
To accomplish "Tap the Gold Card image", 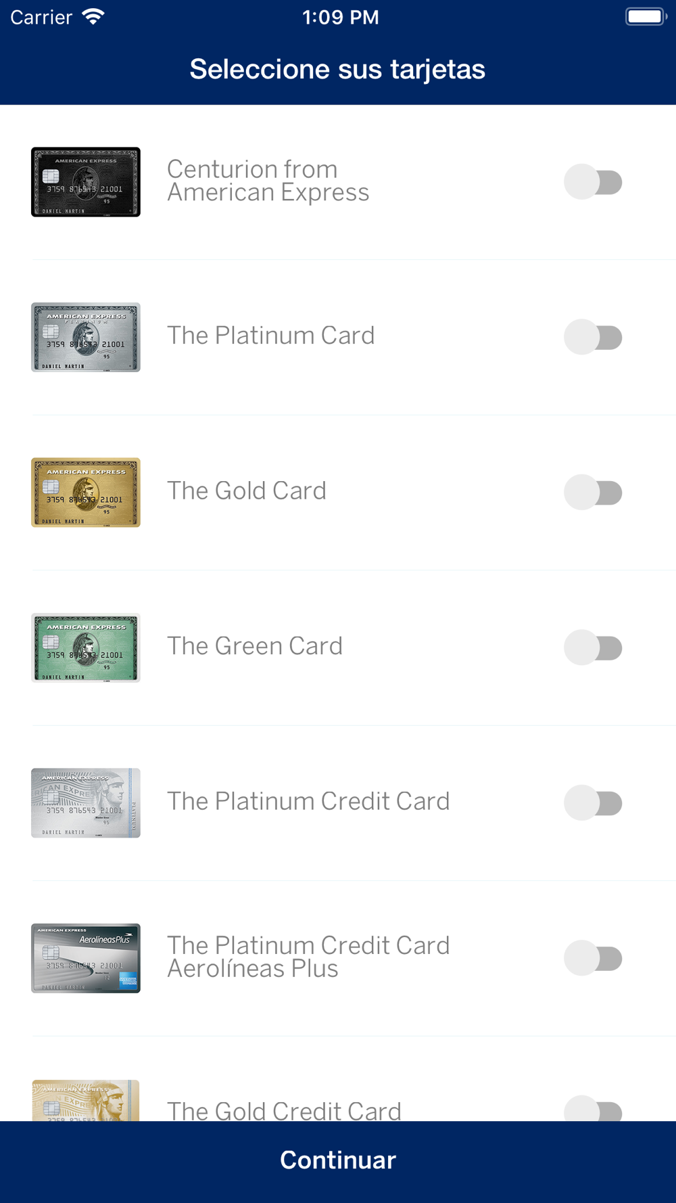I will tap(86, 493).
